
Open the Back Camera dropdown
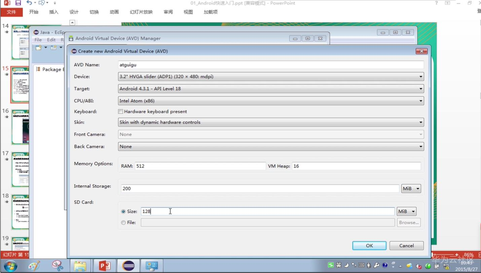[271, 146]
